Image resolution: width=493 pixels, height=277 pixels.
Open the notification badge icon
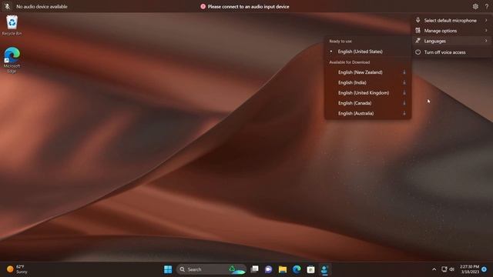tap(485, 269)
